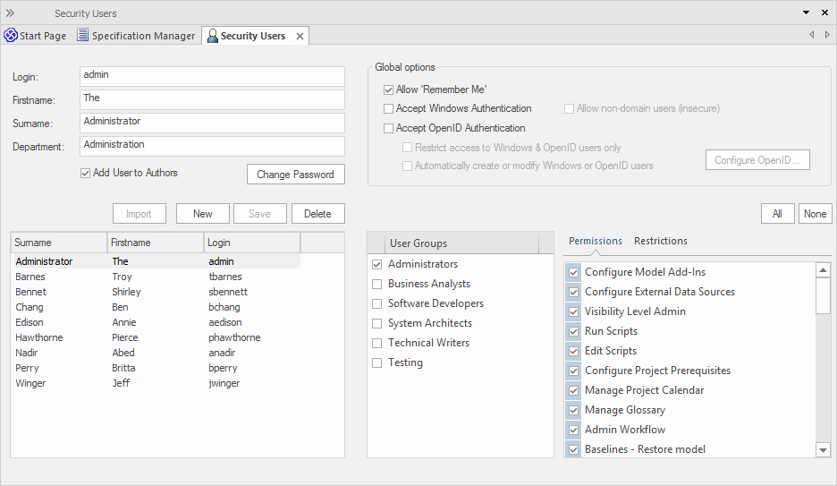Click the Login input field

pos(212,76)
